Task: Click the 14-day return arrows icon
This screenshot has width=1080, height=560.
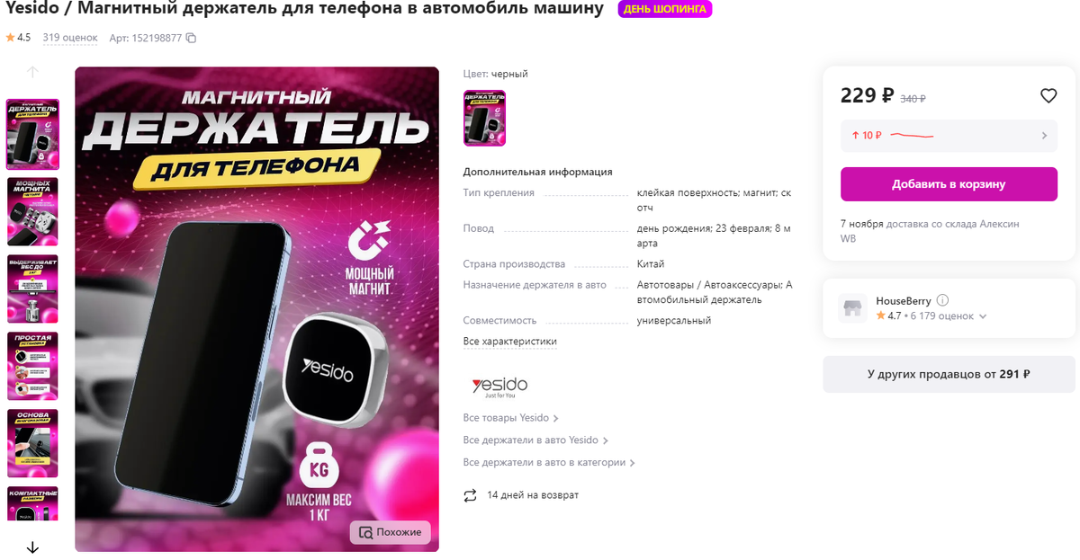Action: pyautogui.click(x=470, y=495)
